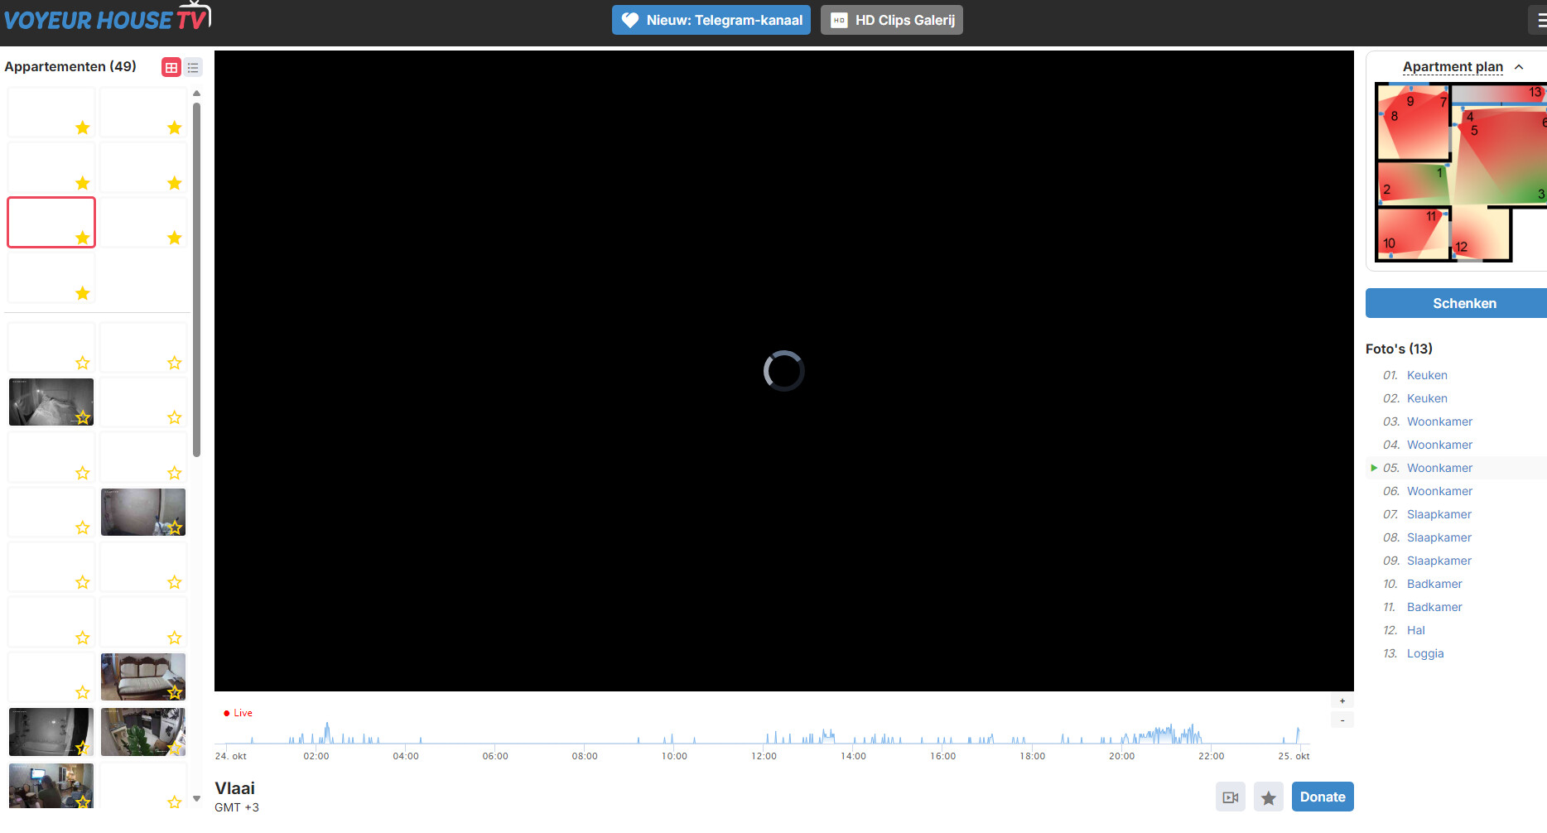This screenshot has width=1547, height=833.
Task: Toggle favorite star on the selected red-bordered apartment
Action: tap(83, 238)
